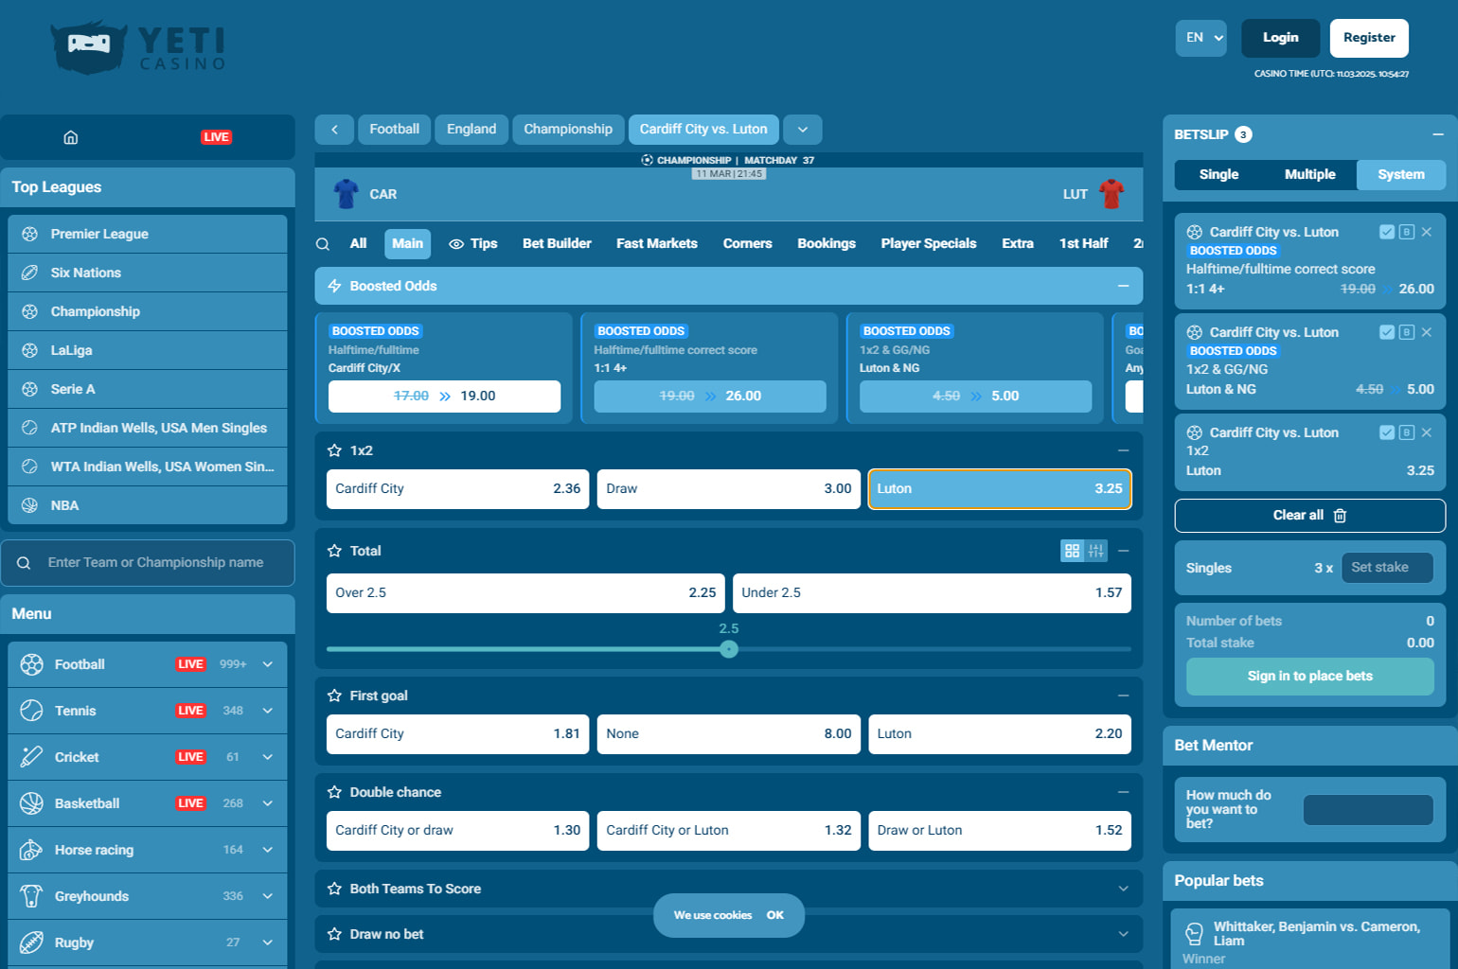
Task: Click the search magnifier next to All
Action: click(323, 244)
